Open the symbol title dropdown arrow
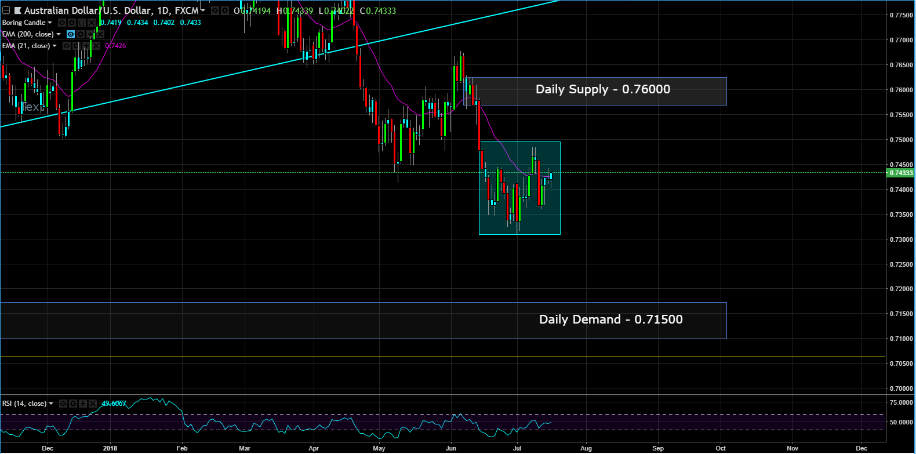 coord(203,10)
